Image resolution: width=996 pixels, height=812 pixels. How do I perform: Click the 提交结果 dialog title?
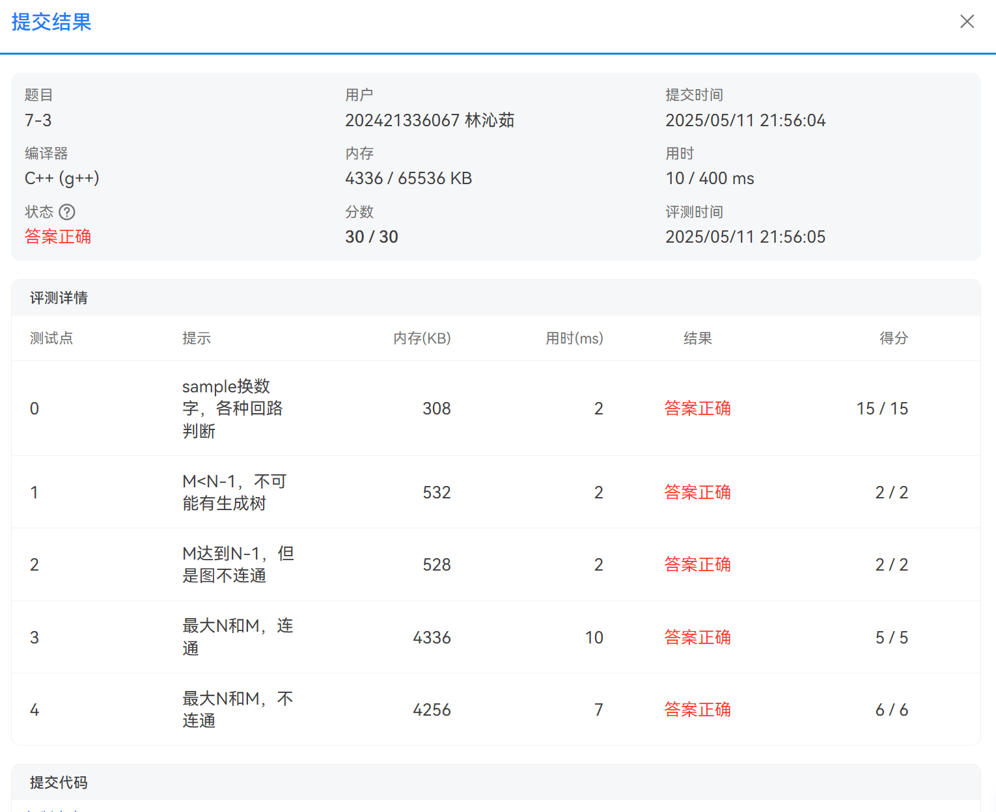(x=51, y=22)
